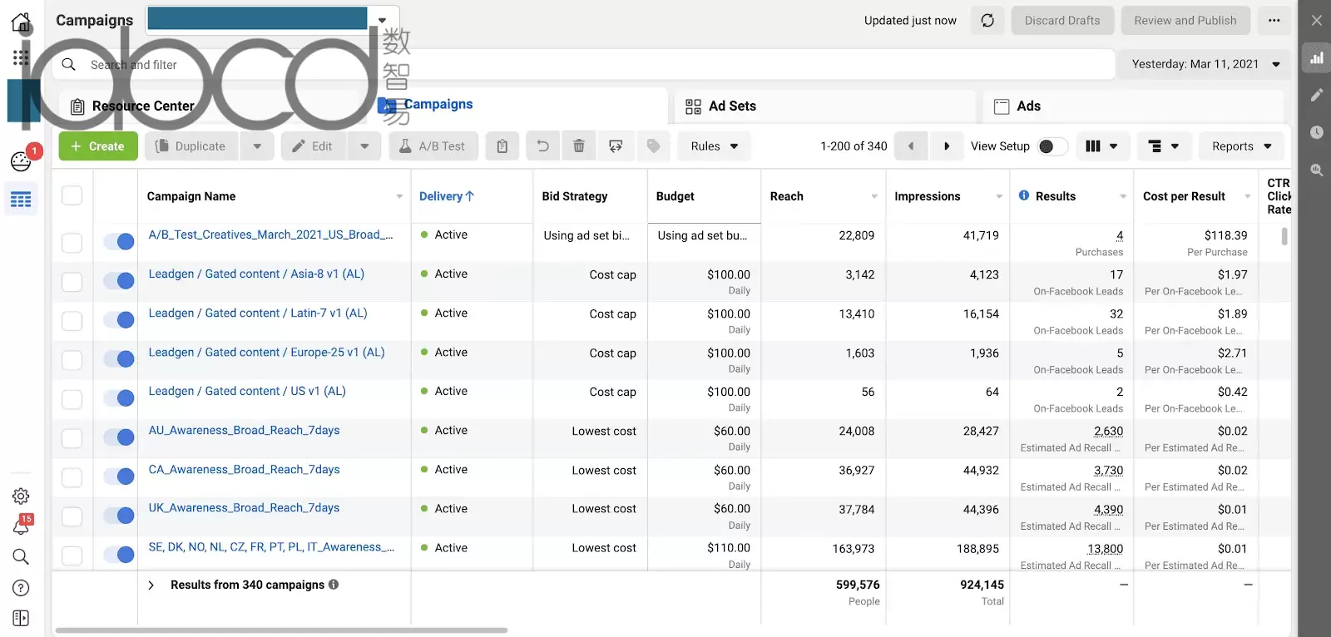Viewport: 1331px width, 637px height.
Task: Click the notifications bell icon with badge 15
Action: tap(21, 526)
